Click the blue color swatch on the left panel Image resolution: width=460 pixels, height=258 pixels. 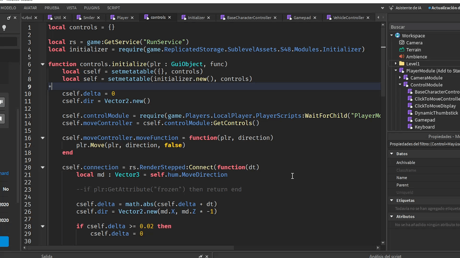tap(4, 241)
